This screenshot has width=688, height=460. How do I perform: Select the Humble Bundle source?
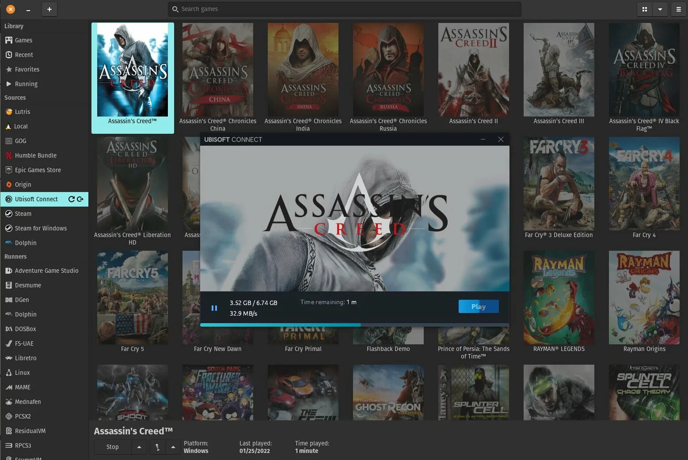pyautogui.click(x=44, y=155)
